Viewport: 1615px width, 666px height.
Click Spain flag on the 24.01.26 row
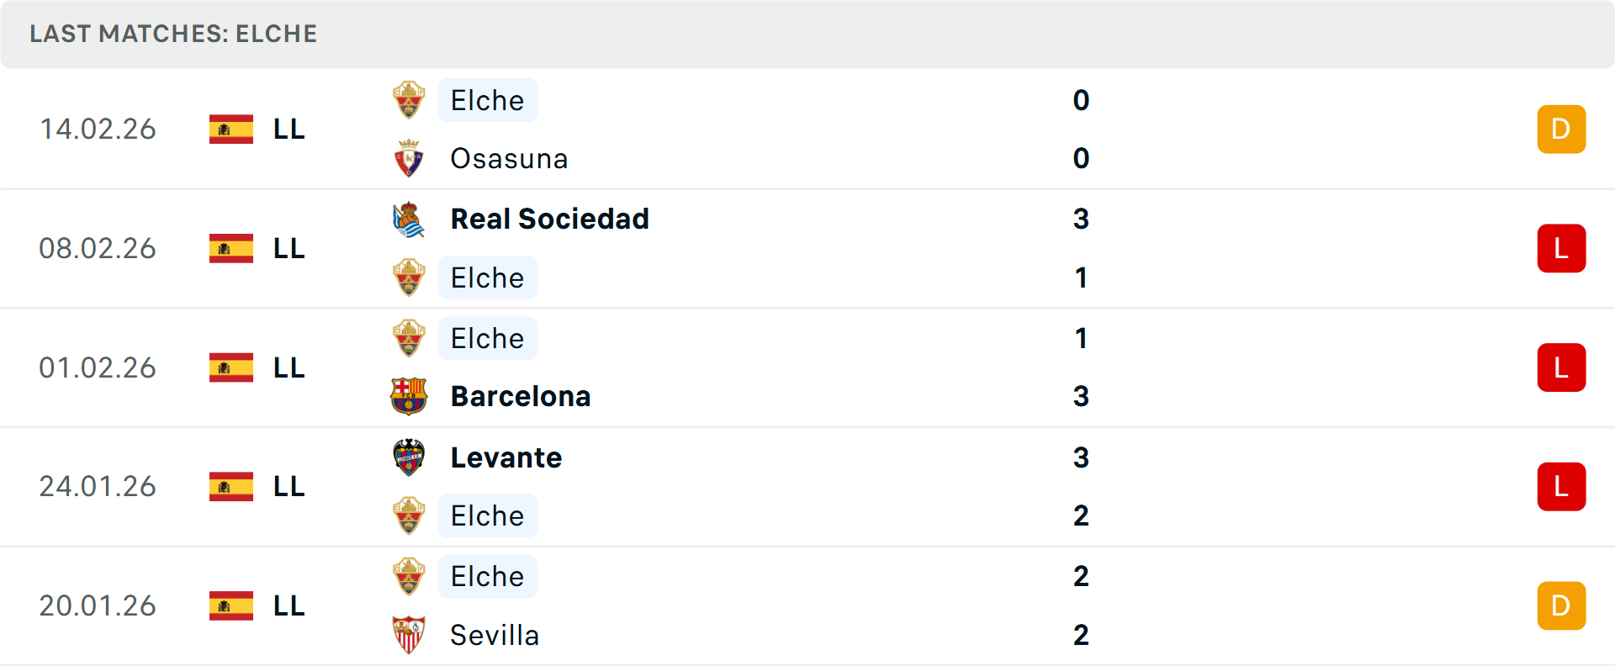pos(231,487)
